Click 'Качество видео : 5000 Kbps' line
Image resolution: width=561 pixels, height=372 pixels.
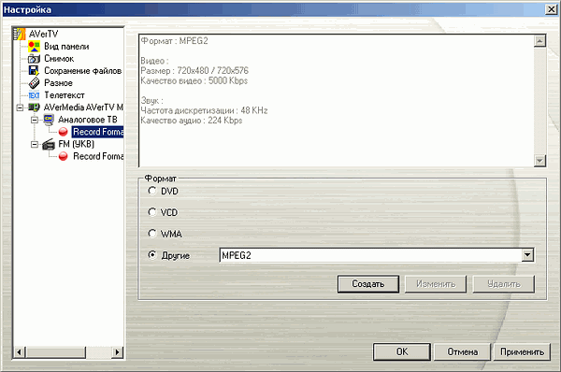tap(194, 80)
